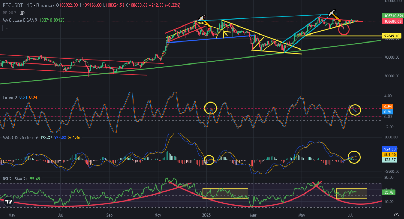Click the 50000.00 price scale label
The image size is (404, 219).
click(x=392, y=76)
